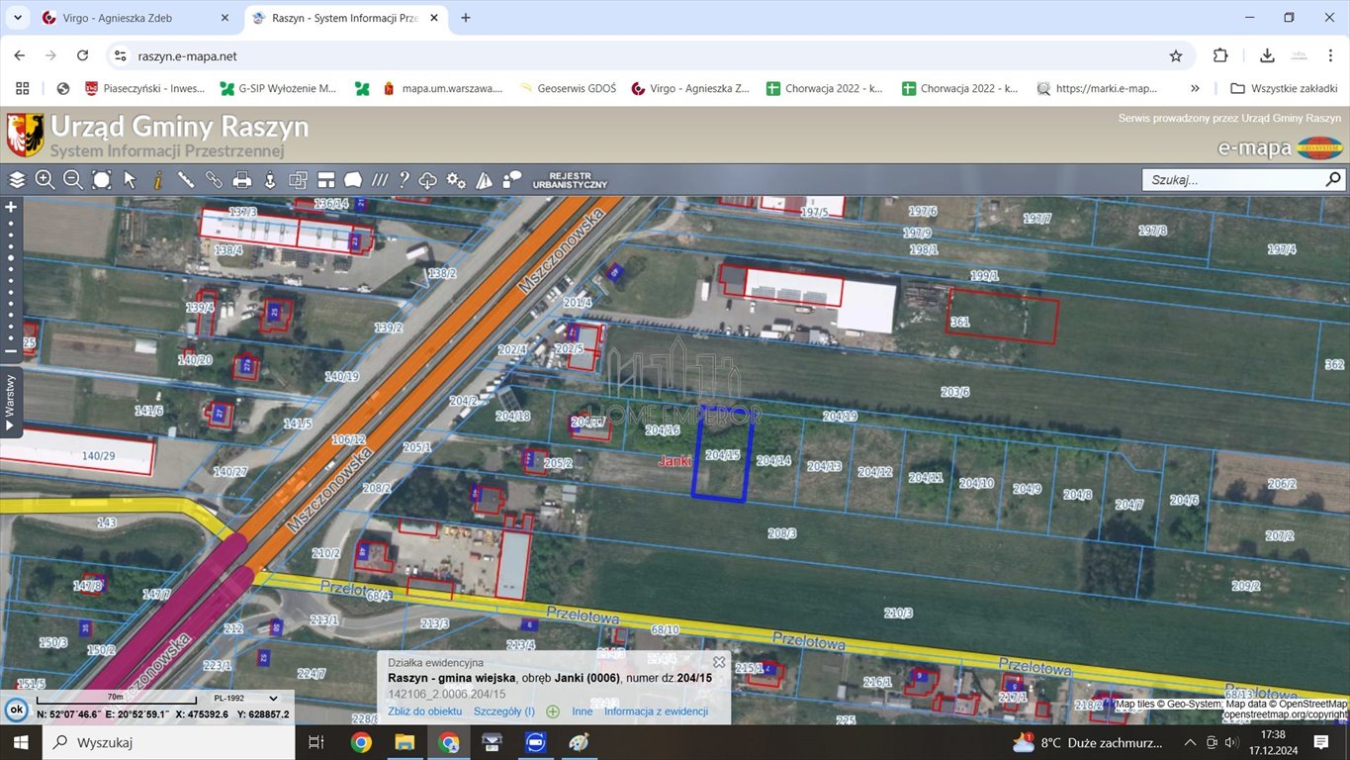Zoom to the full map extent
1350x760 pixels.
point(101,179)
